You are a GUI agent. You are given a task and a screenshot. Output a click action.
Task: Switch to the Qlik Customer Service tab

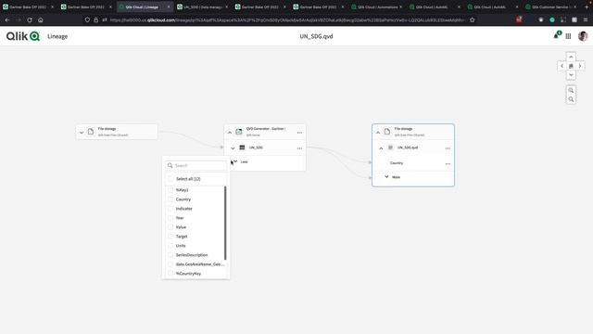551,6
